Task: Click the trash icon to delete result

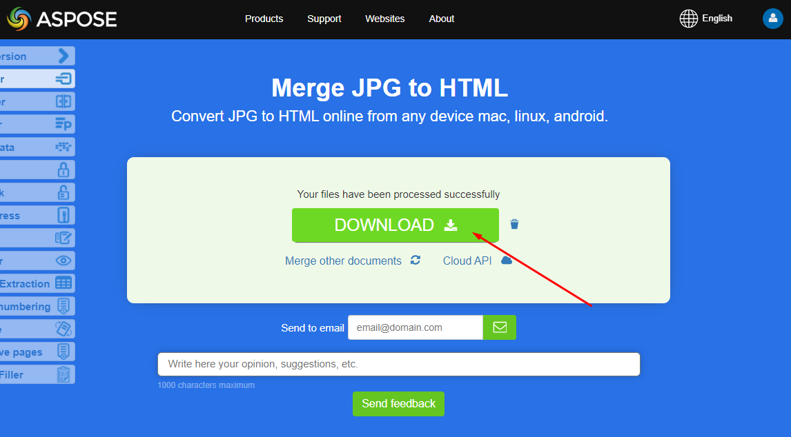Action: 514,224
